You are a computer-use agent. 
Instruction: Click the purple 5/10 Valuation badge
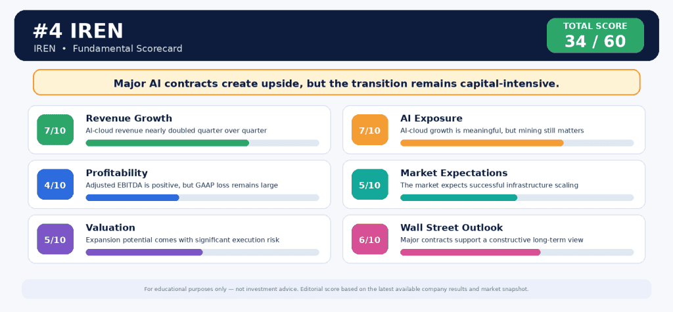coord(55,239)
